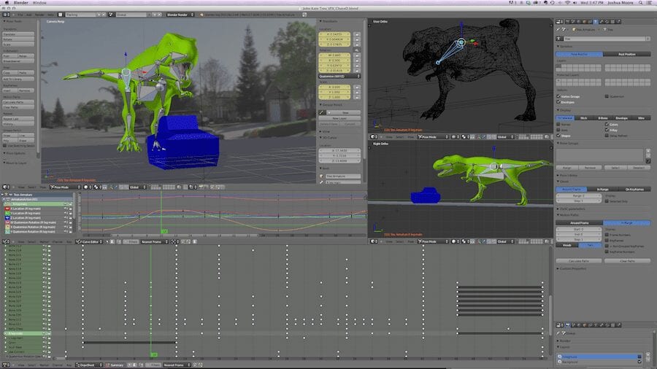Enable the Vertex Groups deform checkbox
Screen dimensions: 657x369
coord(558,96)
